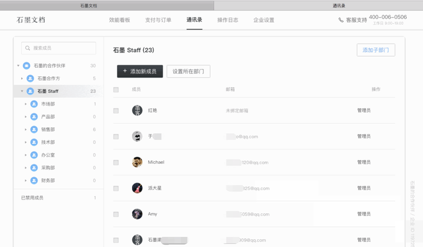423x247 pixels.
Task: Expand the 技术部 node arrow
Action: click(x=26, y=142)
